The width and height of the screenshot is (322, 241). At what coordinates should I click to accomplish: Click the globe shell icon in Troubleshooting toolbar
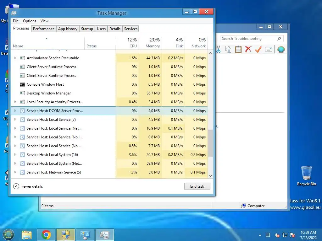coord(281,49)
